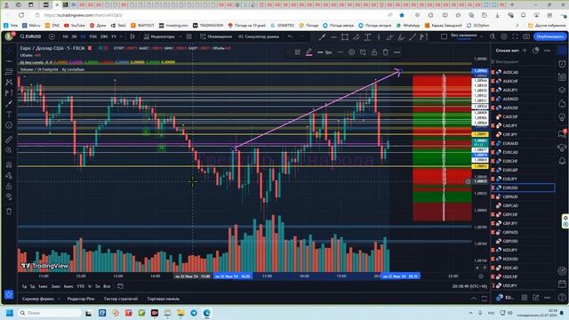Toggle hide all drawings eye in sidebar
The height and width of the screenshot is (320, 569).
click(x=9, y=196)
